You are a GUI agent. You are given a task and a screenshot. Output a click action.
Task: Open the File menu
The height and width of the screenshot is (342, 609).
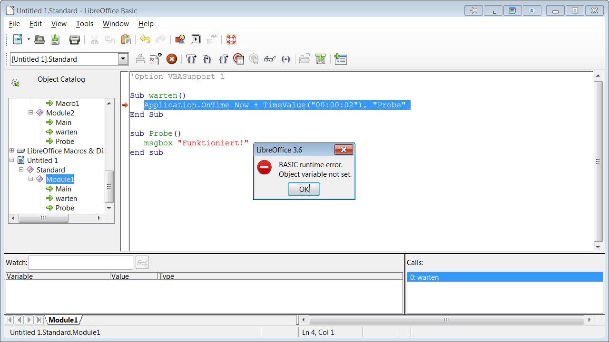(x=14, y=24)
